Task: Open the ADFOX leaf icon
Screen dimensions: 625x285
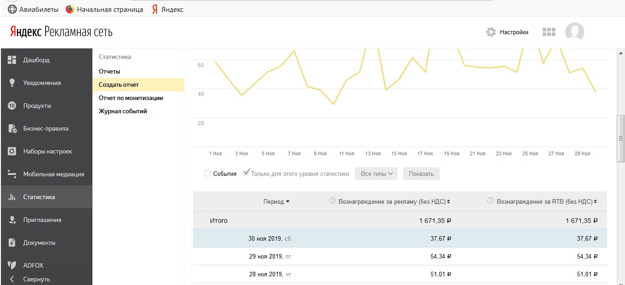Action: coord(12,265)
